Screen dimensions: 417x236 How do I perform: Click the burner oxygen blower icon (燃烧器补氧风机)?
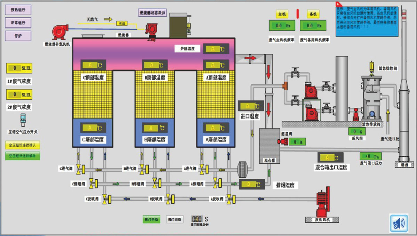click(x=60, y=32)
